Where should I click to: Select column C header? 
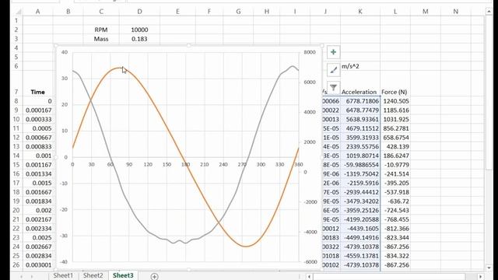point(101,12)
